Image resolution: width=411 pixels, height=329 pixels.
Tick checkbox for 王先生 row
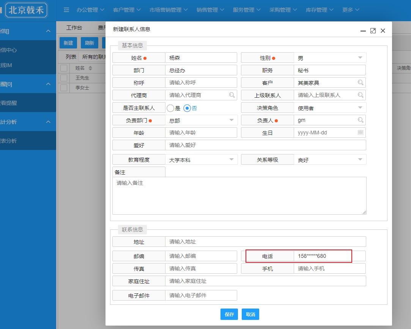pyautogui.click(x=64, y=78)
